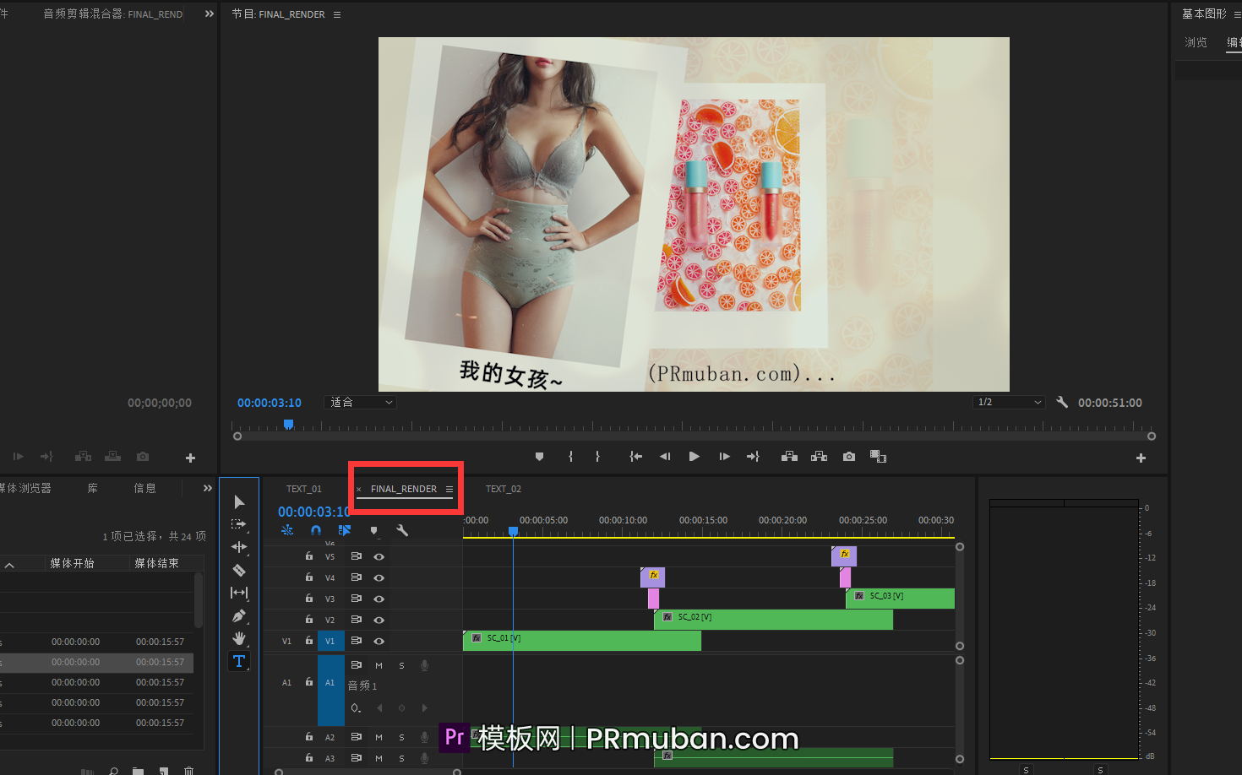Screen dimensions: 1242x775
Task: Select the SC_03 [V] clip
Action: 900,599
